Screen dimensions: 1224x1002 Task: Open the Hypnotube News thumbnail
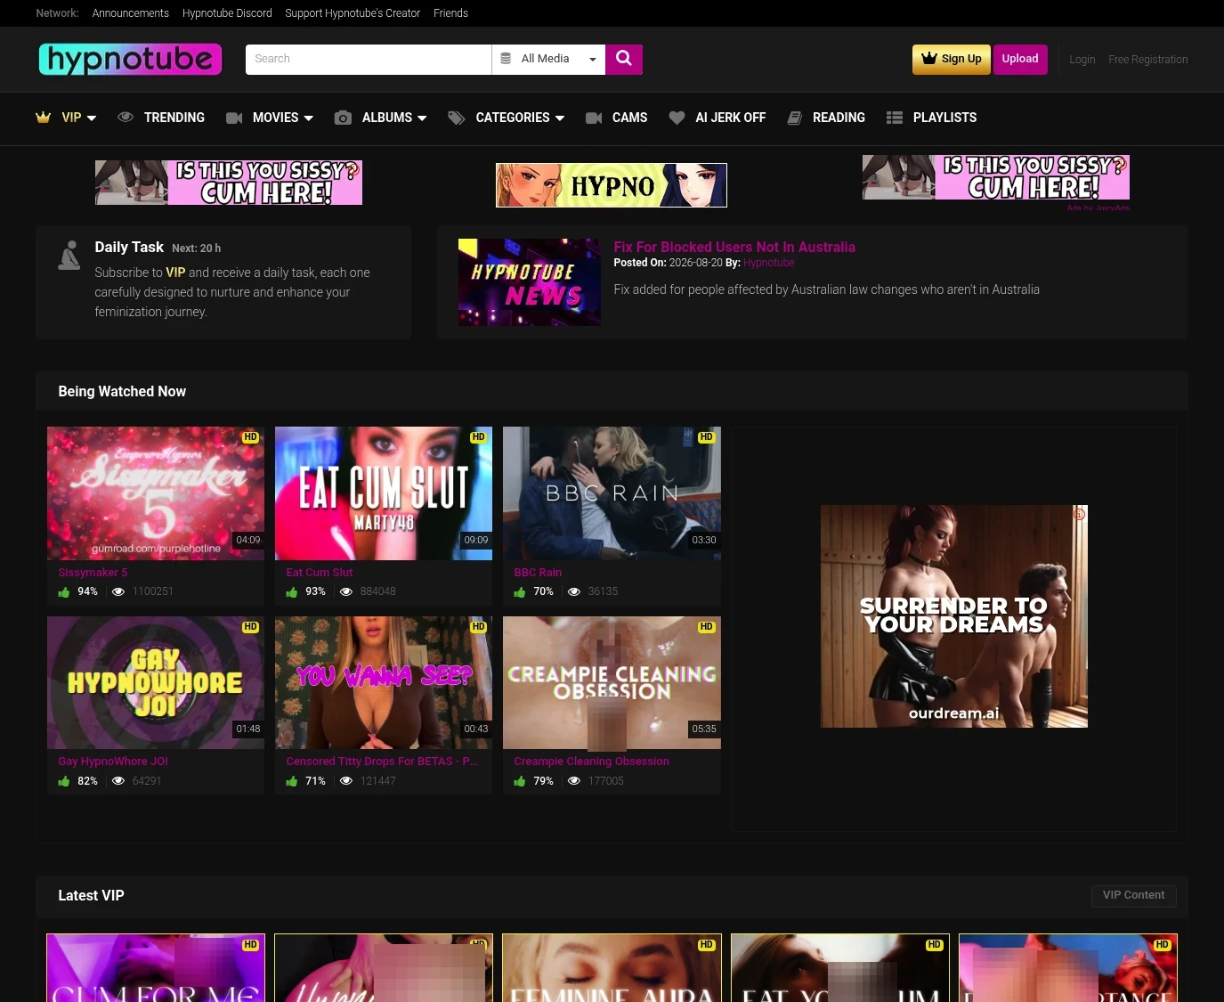point(530,282)
